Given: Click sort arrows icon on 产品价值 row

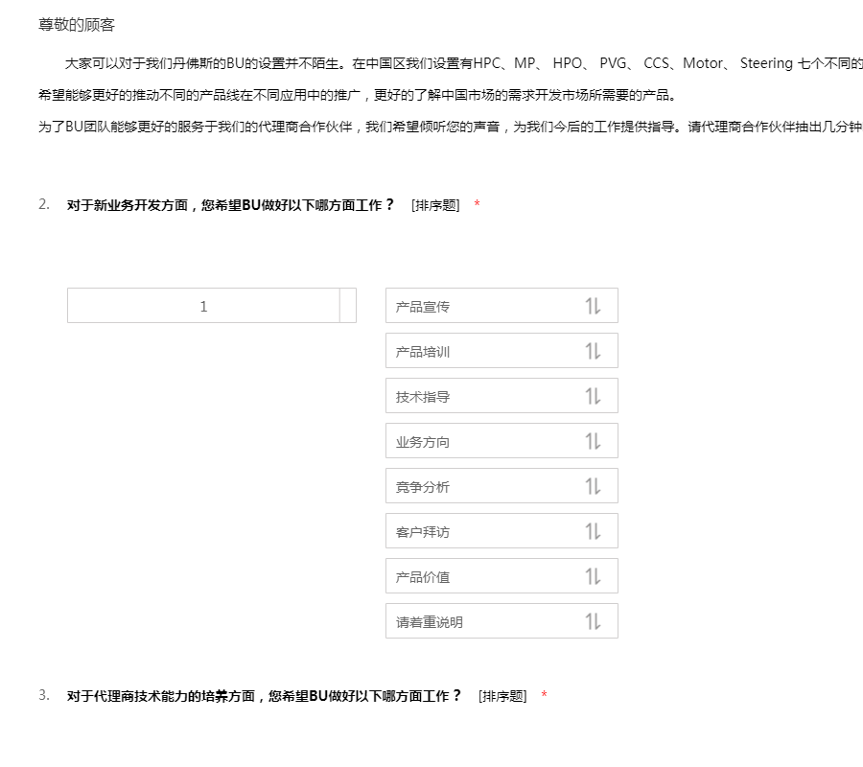Looking at the screenshot, I should tap(593, 576).
